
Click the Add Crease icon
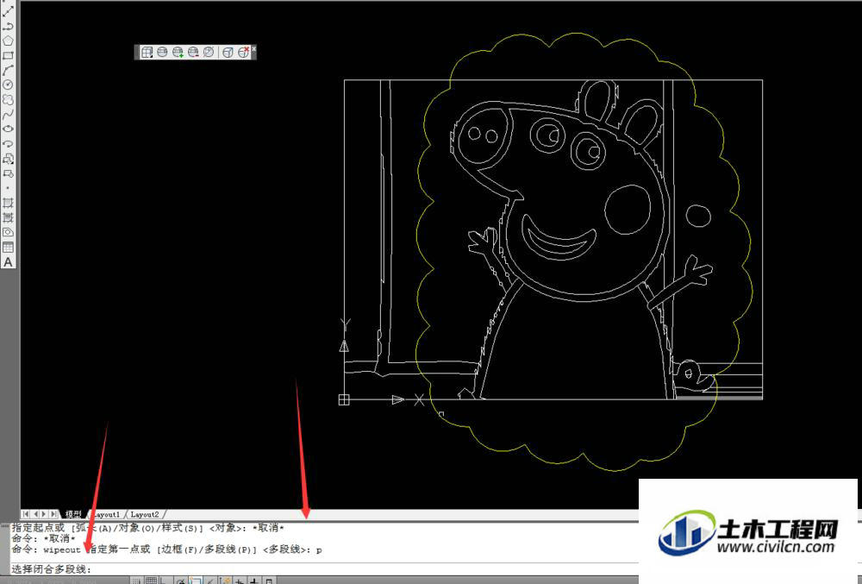[228, 53]
